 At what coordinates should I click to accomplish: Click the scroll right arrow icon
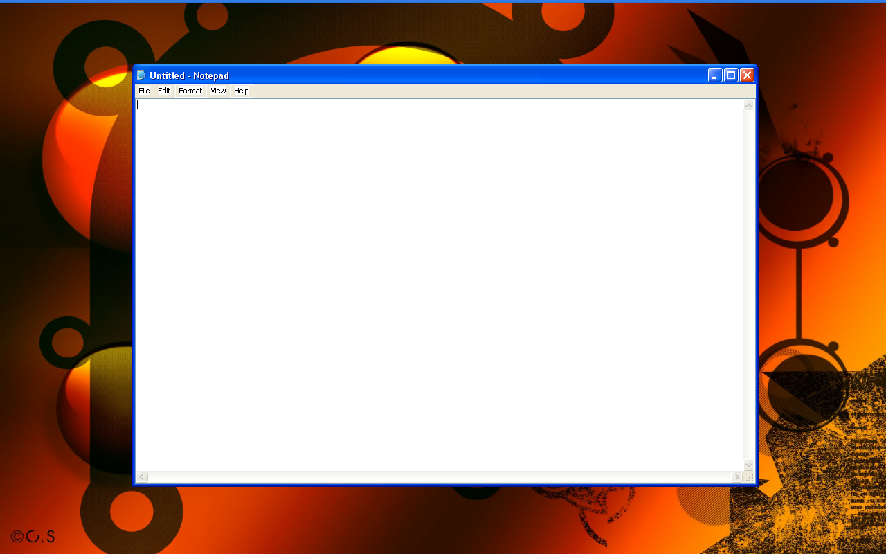[738, 476]
